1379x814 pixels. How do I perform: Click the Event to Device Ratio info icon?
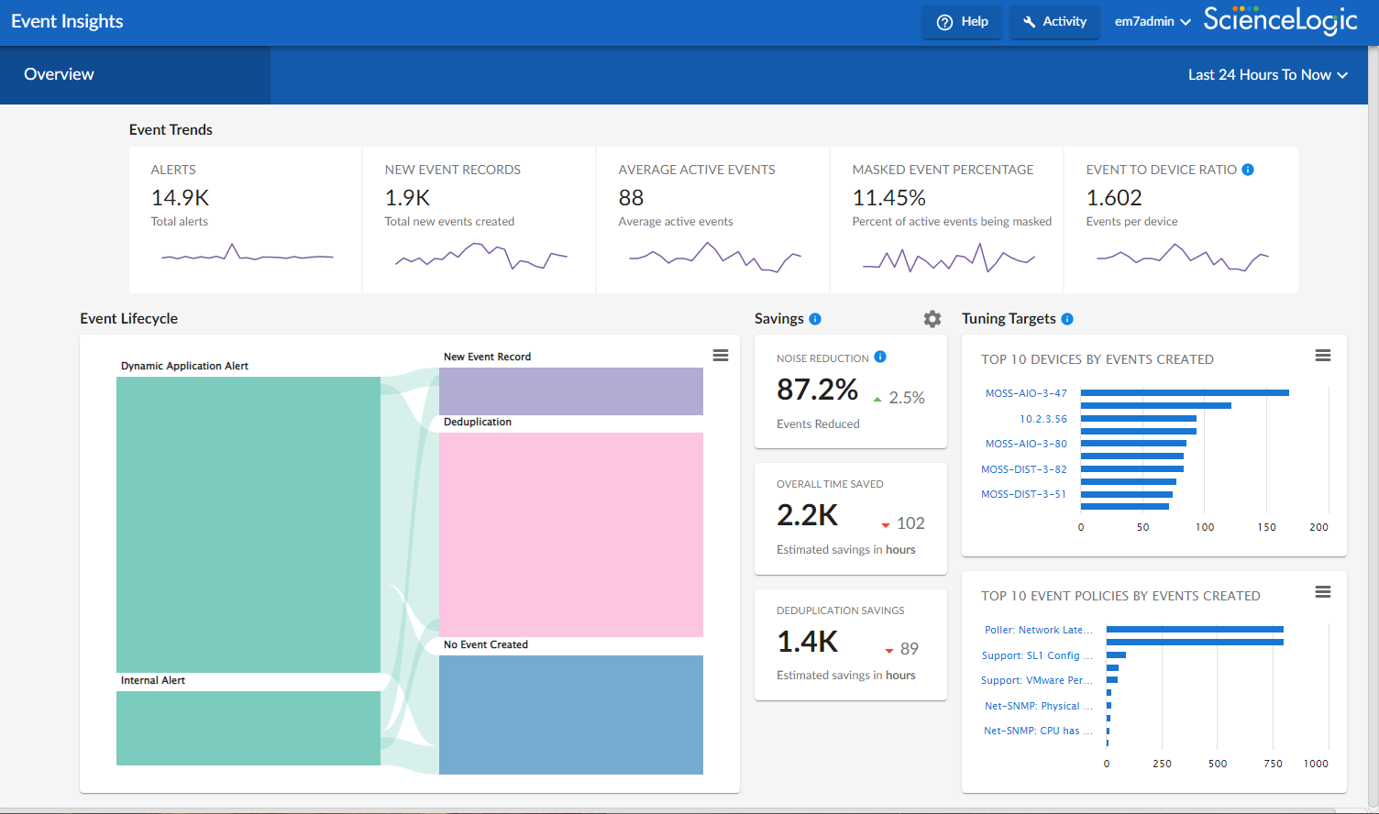(x=1247, y=169)
